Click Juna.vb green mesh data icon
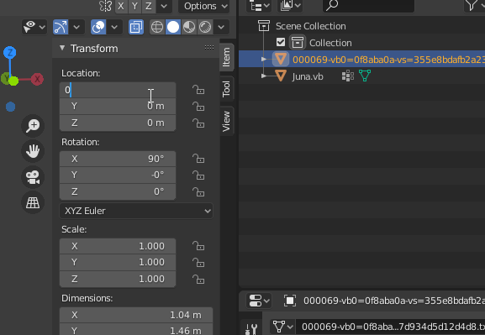The height and width of the screenshot is (335, 485). pos(365,76)
